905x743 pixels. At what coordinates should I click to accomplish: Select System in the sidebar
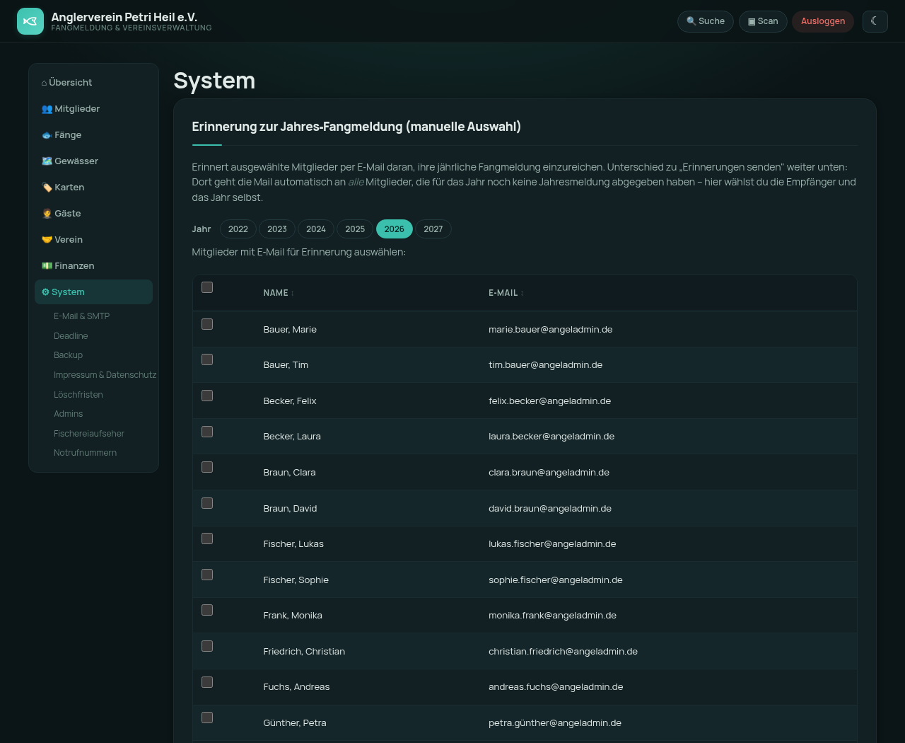point(93,292)
